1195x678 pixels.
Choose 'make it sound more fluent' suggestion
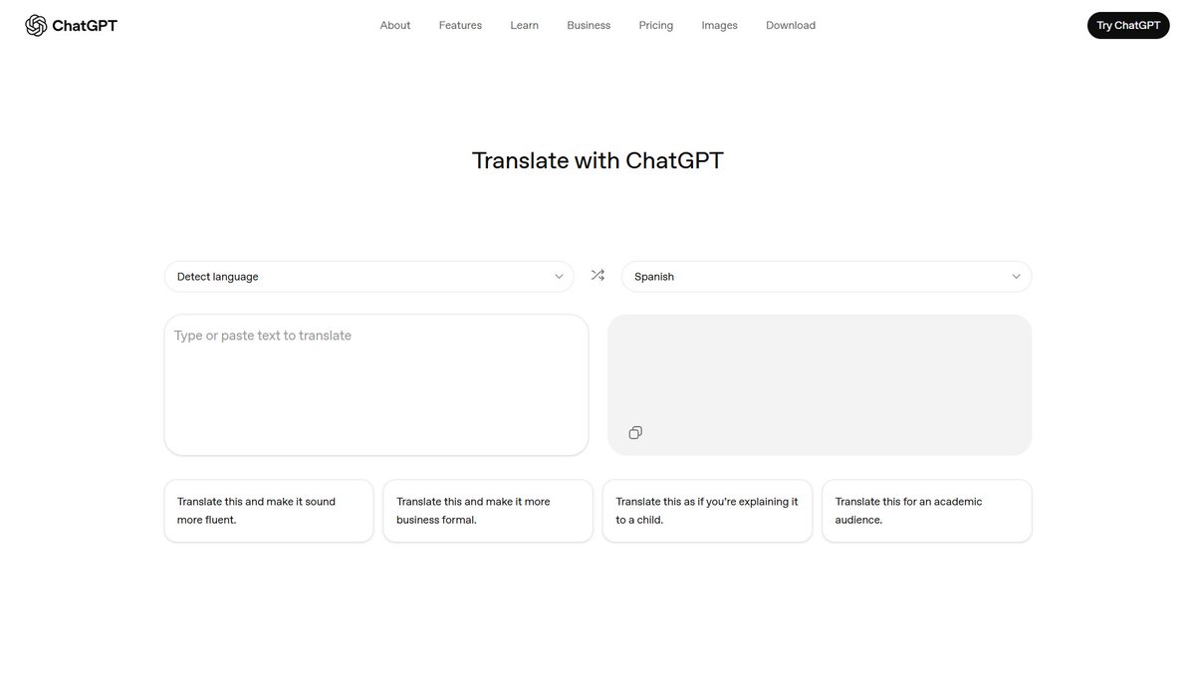point(269,511)
